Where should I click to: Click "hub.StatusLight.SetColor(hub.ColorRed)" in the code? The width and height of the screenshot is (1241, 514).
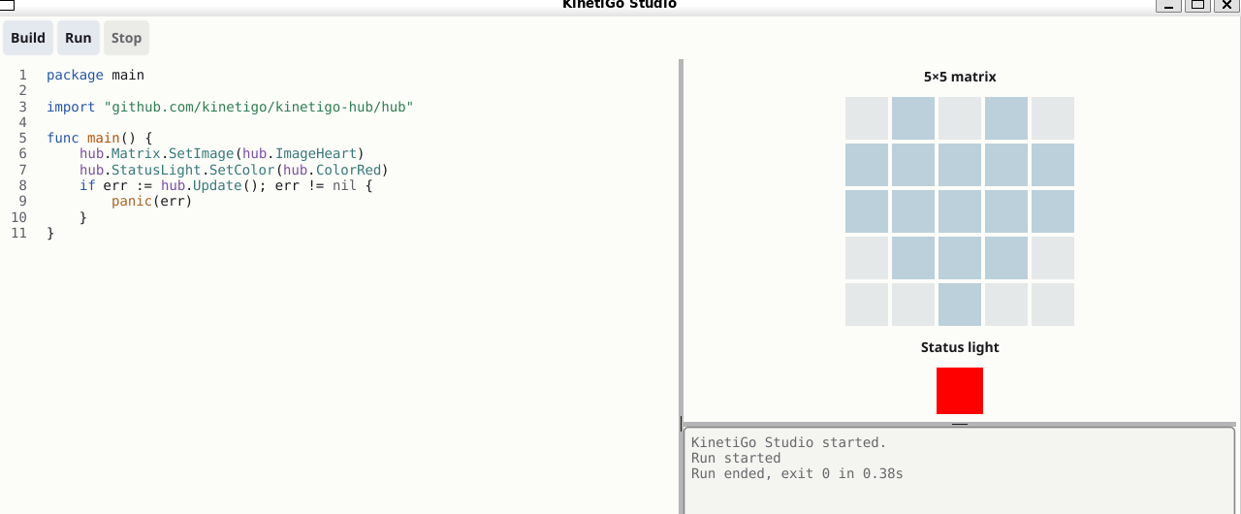(234, 170)
